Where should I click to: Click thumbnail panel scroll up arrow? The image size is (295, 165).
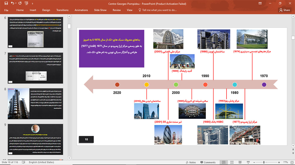coord(69,16)
